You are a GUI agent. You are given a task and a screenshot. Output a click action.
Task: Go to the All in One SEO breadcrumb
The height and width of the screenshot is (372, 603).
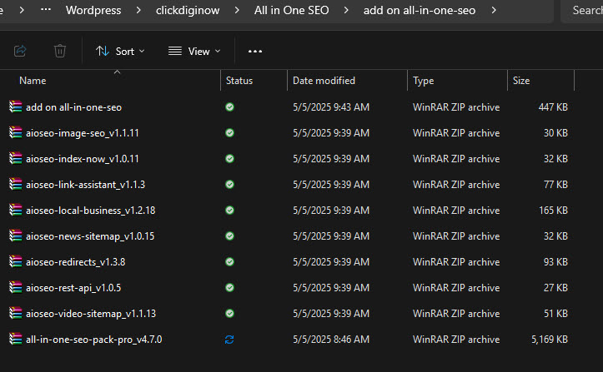pos(292,10)
